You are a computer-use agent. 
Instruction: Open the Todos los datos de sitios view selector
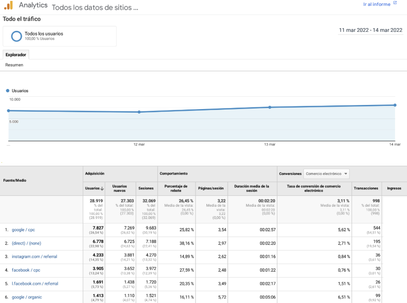(95, 8)
